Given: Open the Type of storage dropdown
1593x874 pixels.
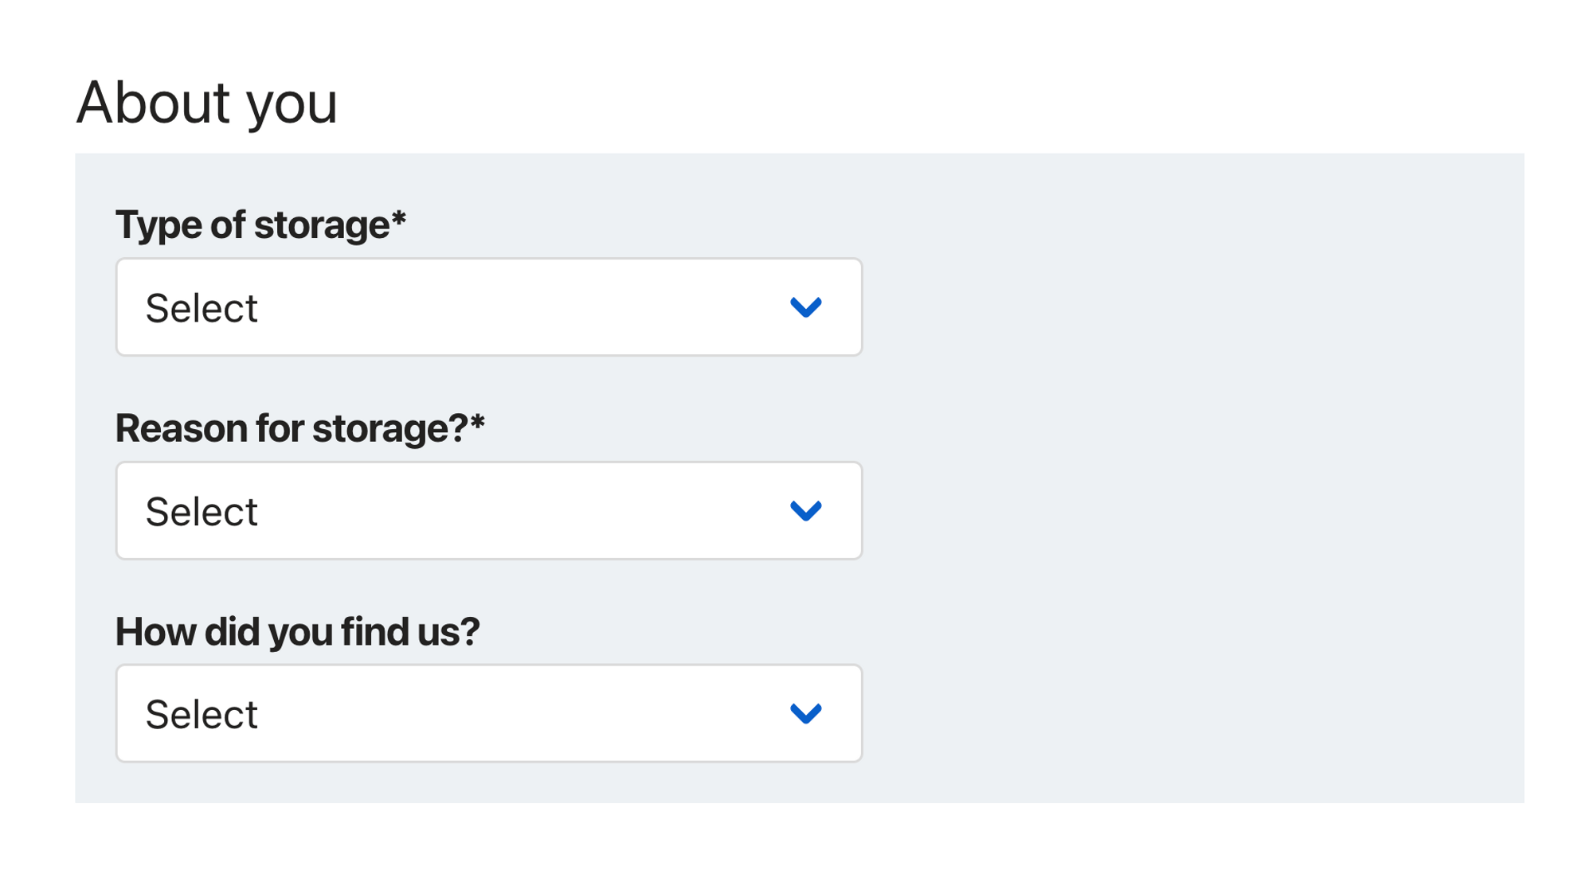Looking at the screenshot, I should point(488,307).
